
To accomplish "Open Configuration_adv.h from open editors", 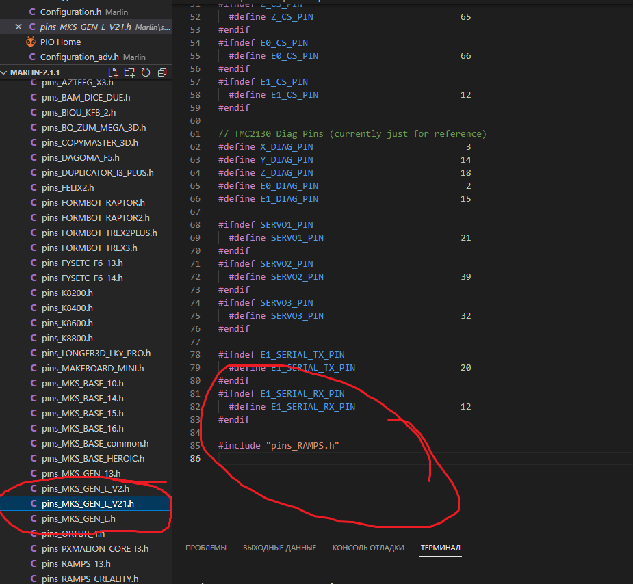I will [79, 57].
